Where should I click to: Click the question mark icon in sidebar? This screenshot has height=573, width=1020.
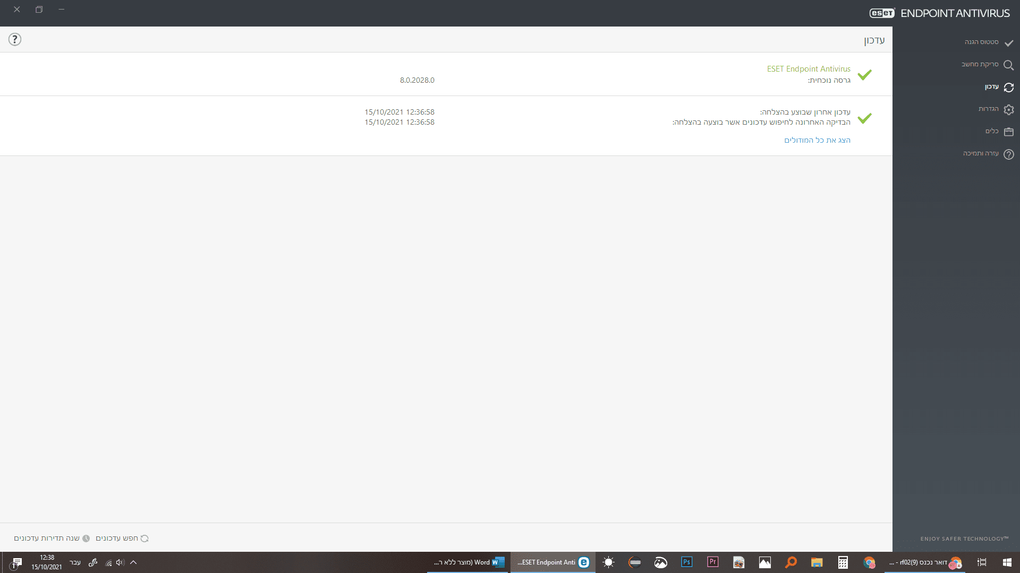pos(1009,154)
